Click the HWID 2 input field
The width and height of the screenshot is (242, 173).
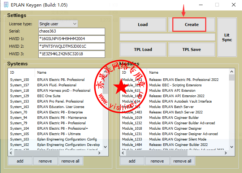click(x=72, y=46)
